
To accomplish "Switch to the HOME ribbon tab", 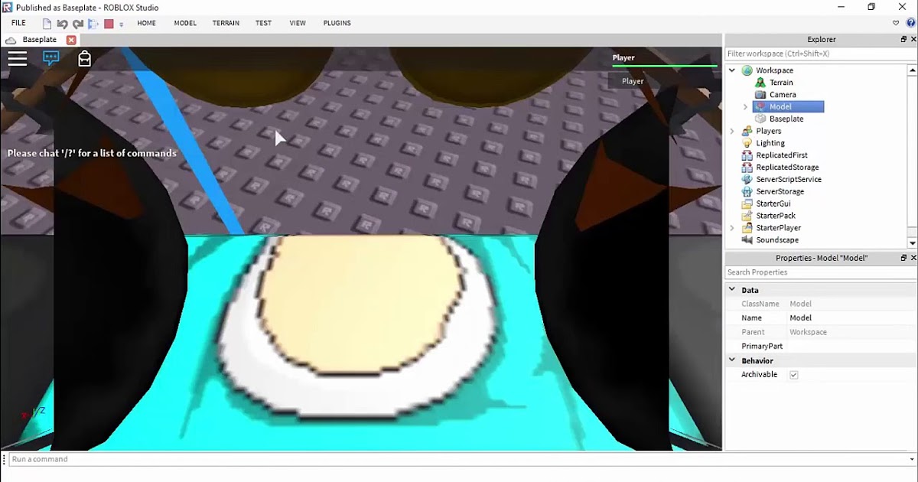I will pos(146,23).
